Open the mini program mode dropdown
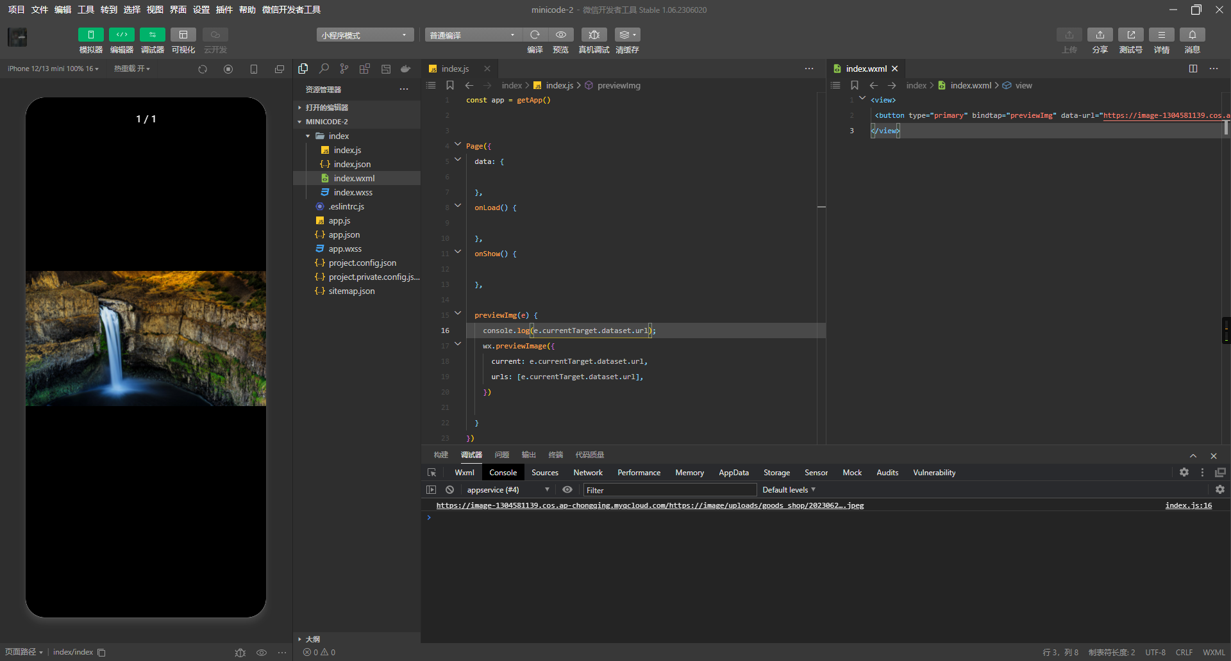 click(x=364, y=35)
